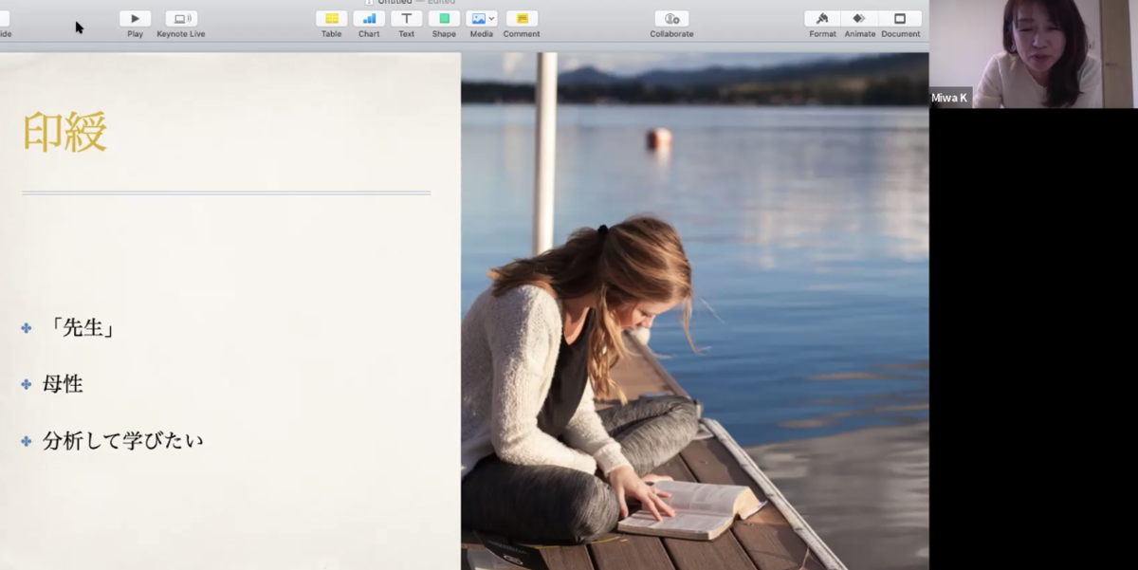
Task: Open the Animate inspector panel
Action: [x=859, y=19]
